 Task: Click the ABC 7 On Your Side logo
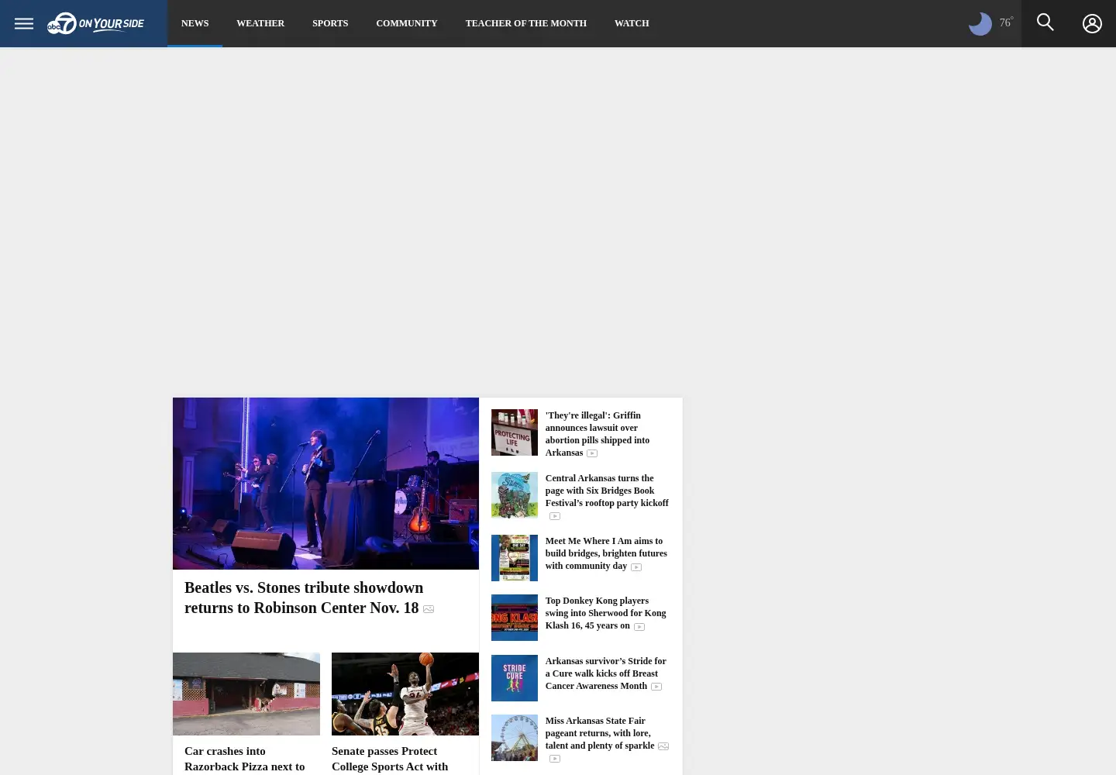95,23
